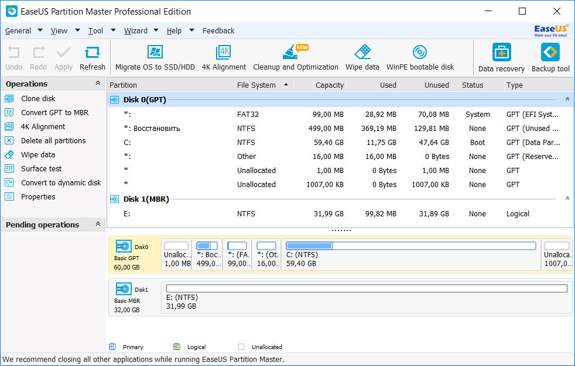Open the Wizard menu
This screenshot has height=366, width=575.
point(136,31)
